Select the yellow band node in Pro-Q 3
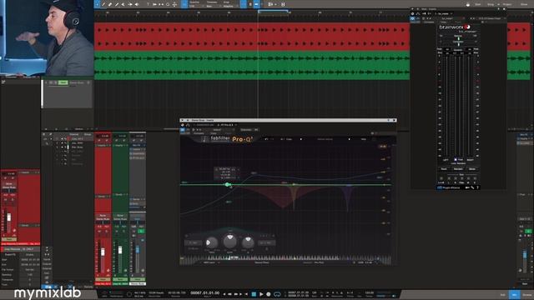The image size is (534, 300). pos(294,185)
